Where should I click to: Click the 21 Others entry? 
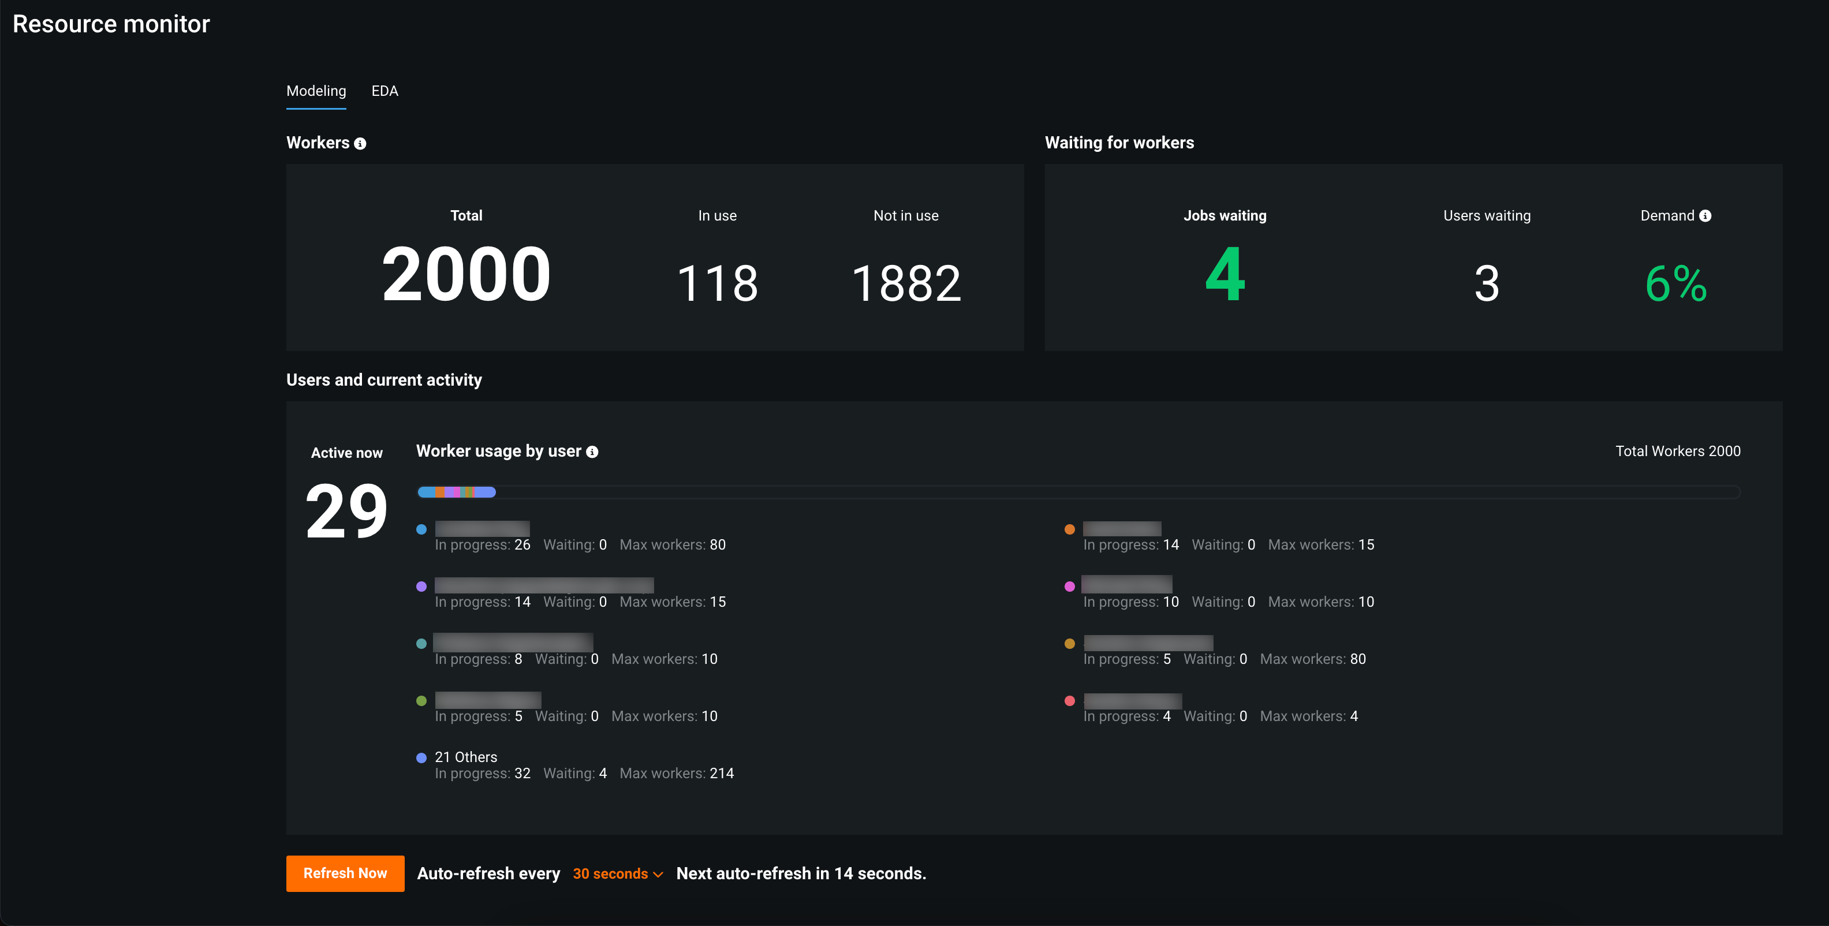click(466, 757)
